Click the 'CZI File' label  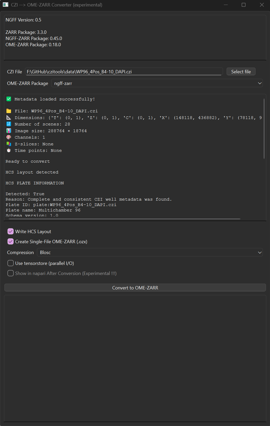click(14, 72)
